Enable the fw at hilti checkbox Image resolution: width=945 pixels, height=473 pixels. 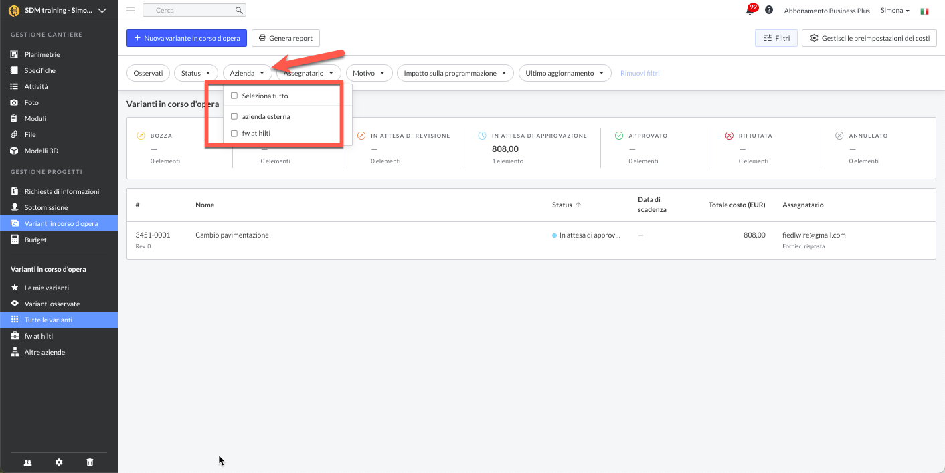(x=234, y=134)
